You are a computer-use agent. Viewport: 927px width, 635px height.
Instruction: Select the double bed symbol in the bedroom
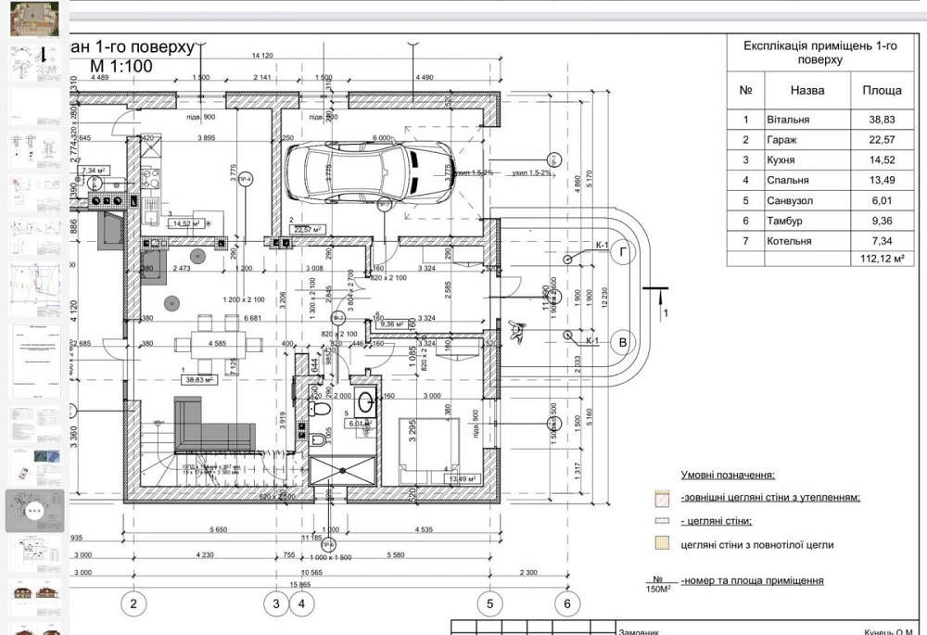click(x=428, y=450)
